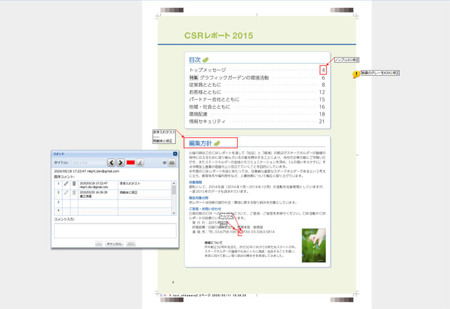The height and width of the screenshot is (309, 450).
Task: Click the yellow exclamation note icon
Action: click(x=356, y=75)
